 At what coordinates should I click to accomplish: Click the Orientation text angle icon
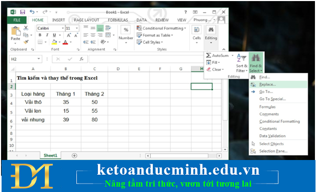pyautogui.click(x=103, y=42)
